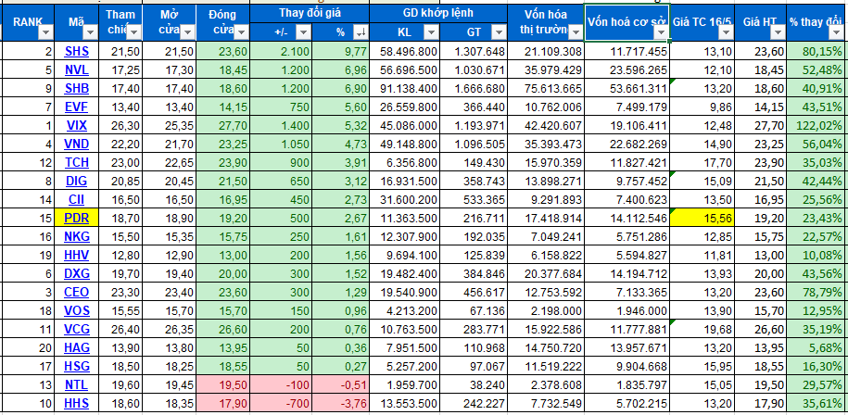Open the VIX ticker link
The height and width of the screenshot is (415, 848).
76,125
